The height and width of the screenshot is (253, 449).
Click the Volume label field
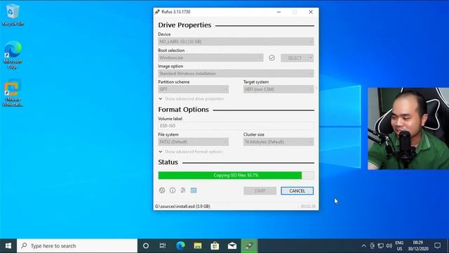pos(236,126)
